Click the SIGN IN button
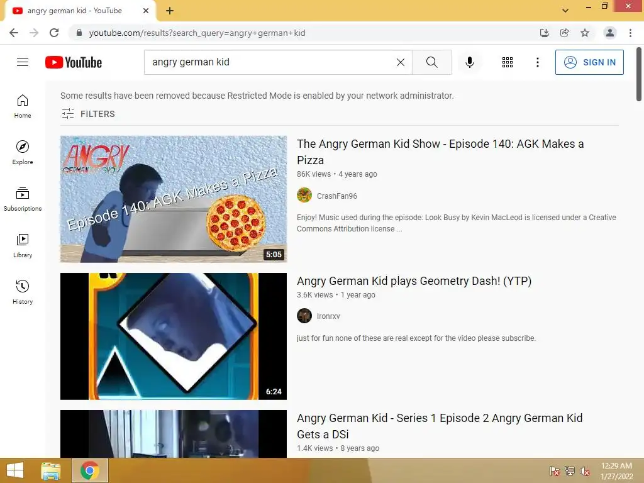The image size is (644, 483). 589,62
